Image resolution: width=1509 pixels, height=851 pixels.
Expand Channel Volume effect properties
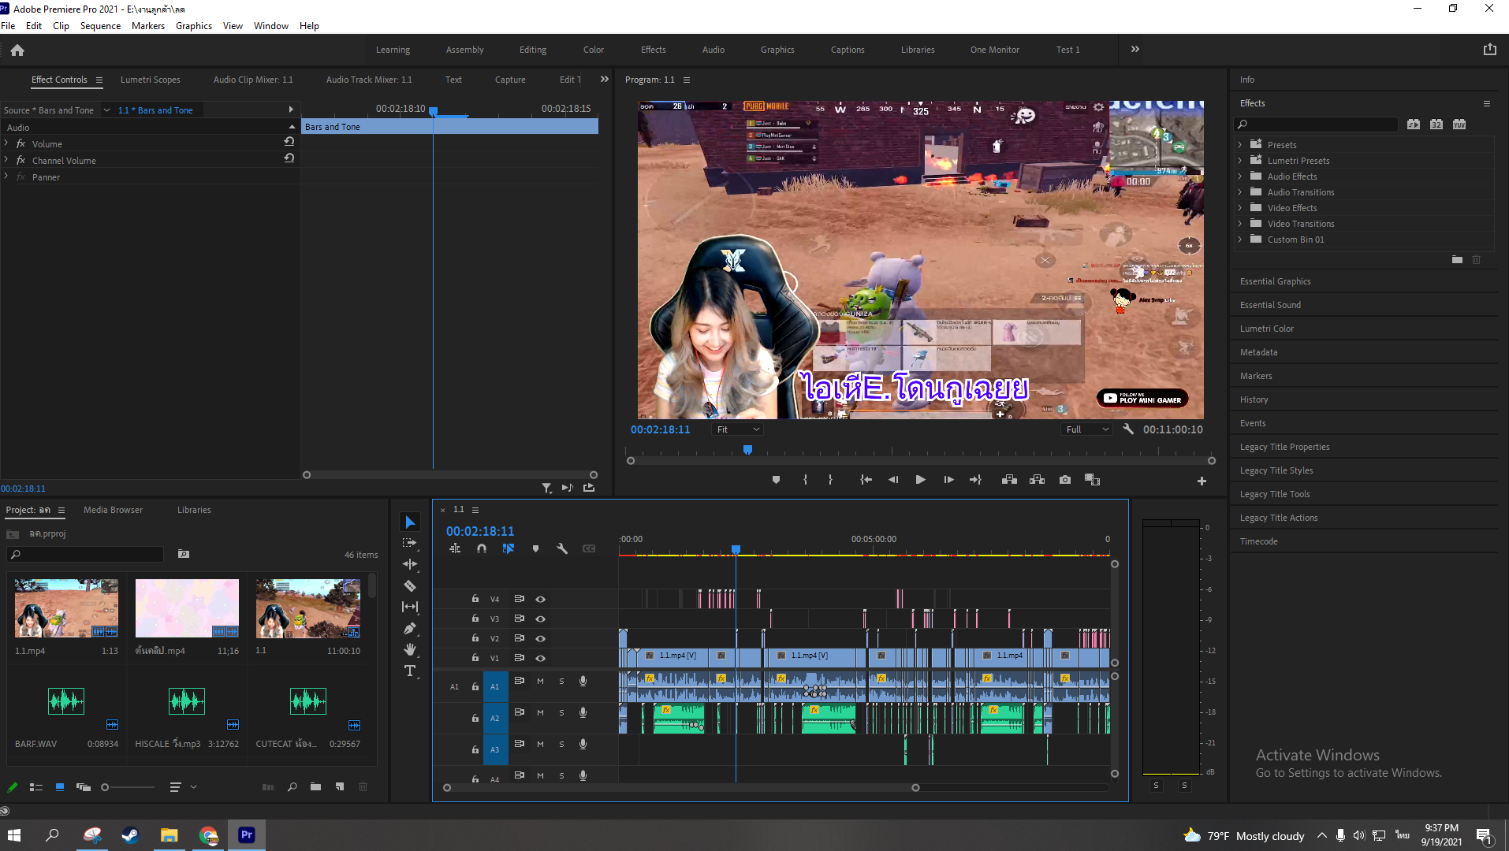[x=6, y=160]
